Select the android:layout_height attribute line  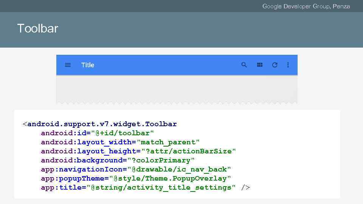[x=138, y=151]
